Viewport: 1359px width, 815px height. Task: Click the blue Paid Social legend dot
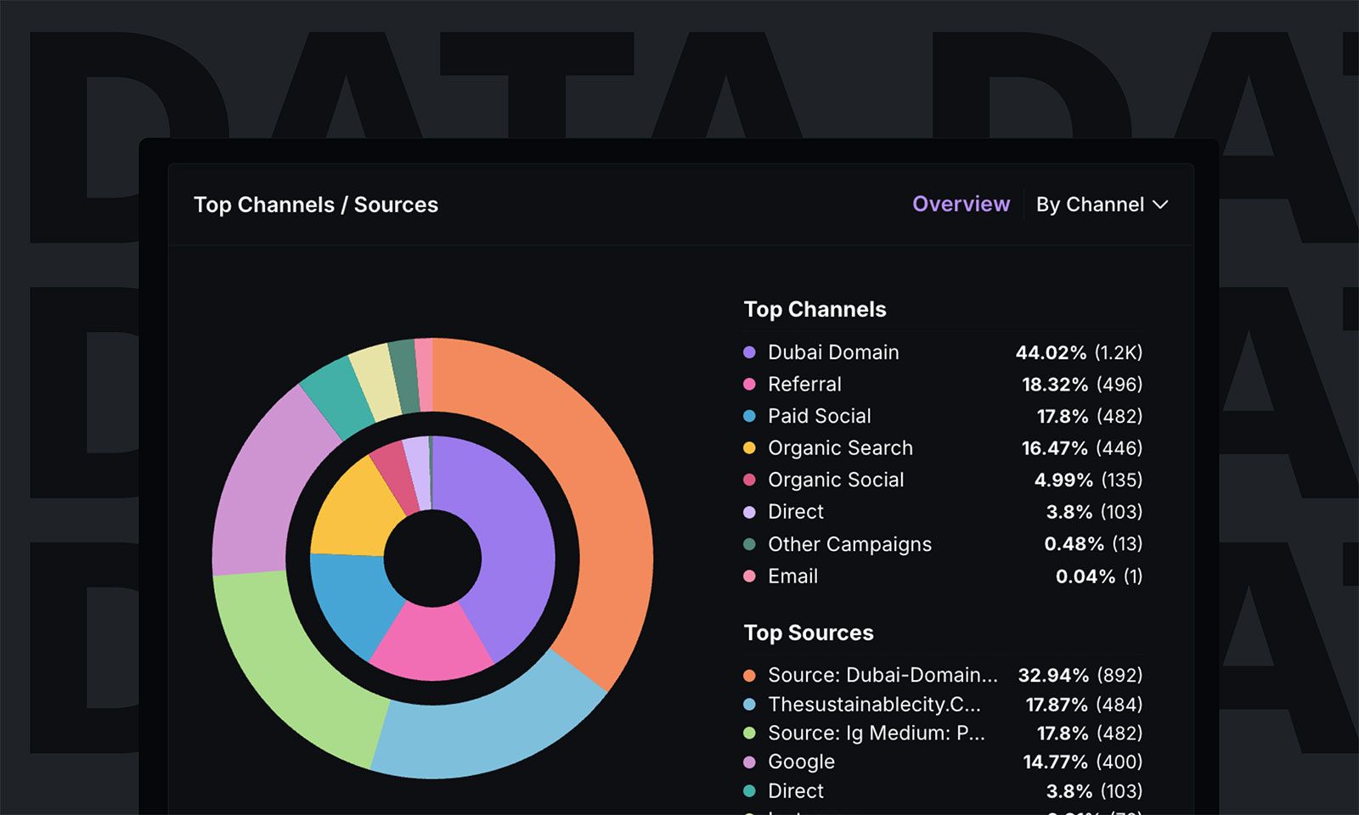(751, 416)
